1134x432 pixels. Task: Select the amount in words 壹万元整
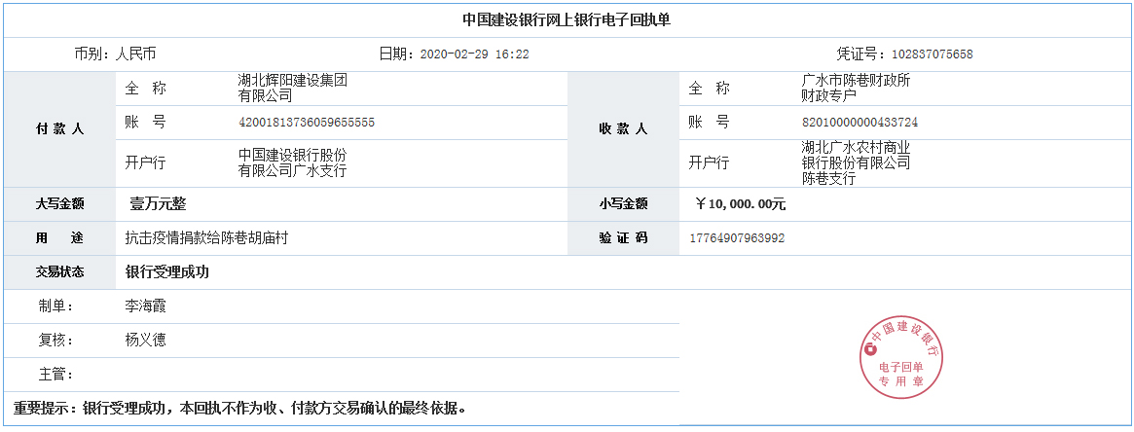(x=158, y=204)
